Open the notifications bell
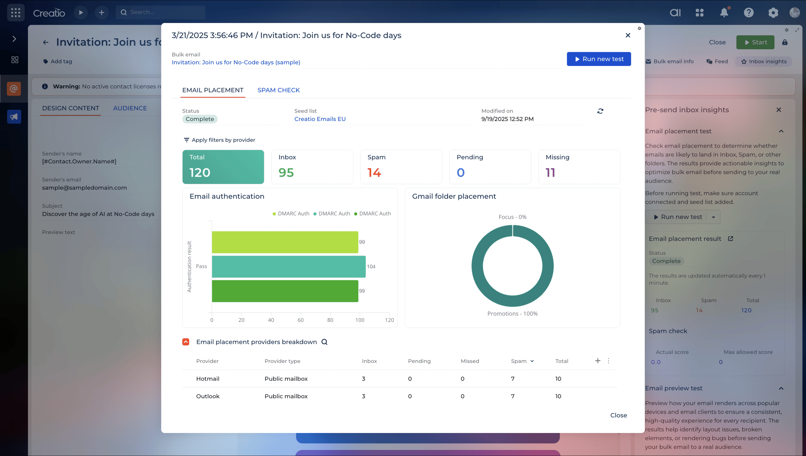The image size is (806, 456). (724, 13)
